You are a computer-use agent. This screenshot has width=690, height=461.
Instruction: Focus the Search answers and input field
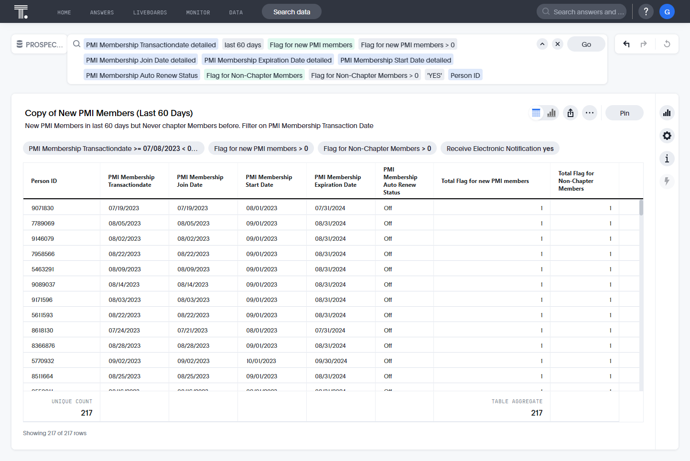(582, 11)
